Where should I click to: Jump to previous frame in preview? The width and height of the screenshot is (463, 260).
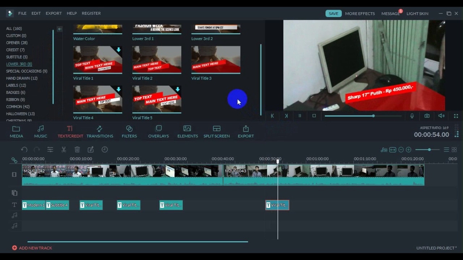272,116
